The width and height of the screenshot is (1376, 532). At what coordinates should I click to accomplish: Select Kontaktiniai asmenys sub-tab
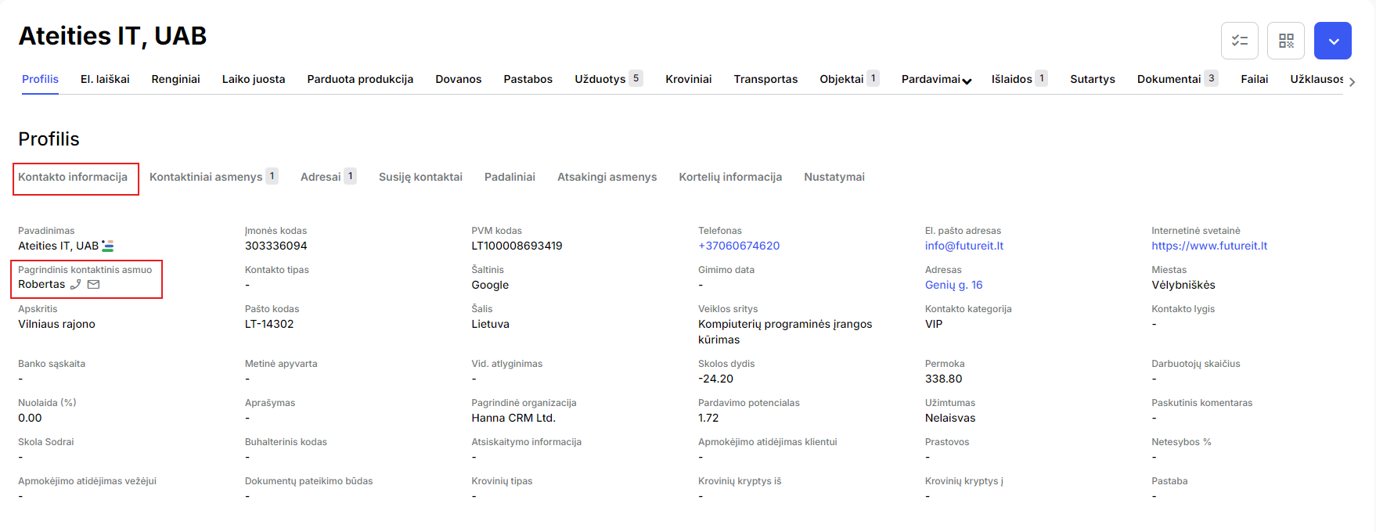coord(214,177)
